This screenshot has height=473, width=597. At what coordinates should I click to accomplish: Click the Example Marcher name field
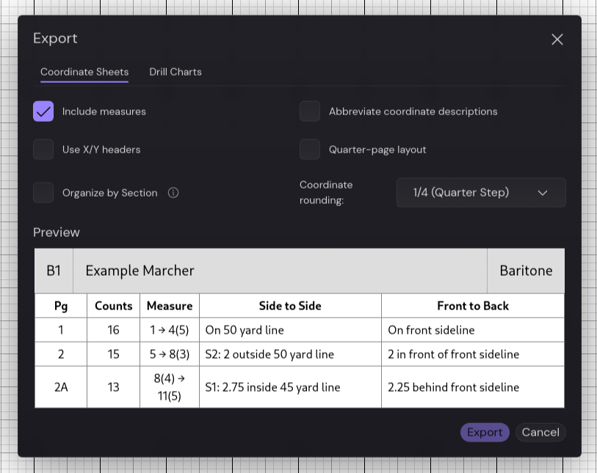[x=279, y=271]
